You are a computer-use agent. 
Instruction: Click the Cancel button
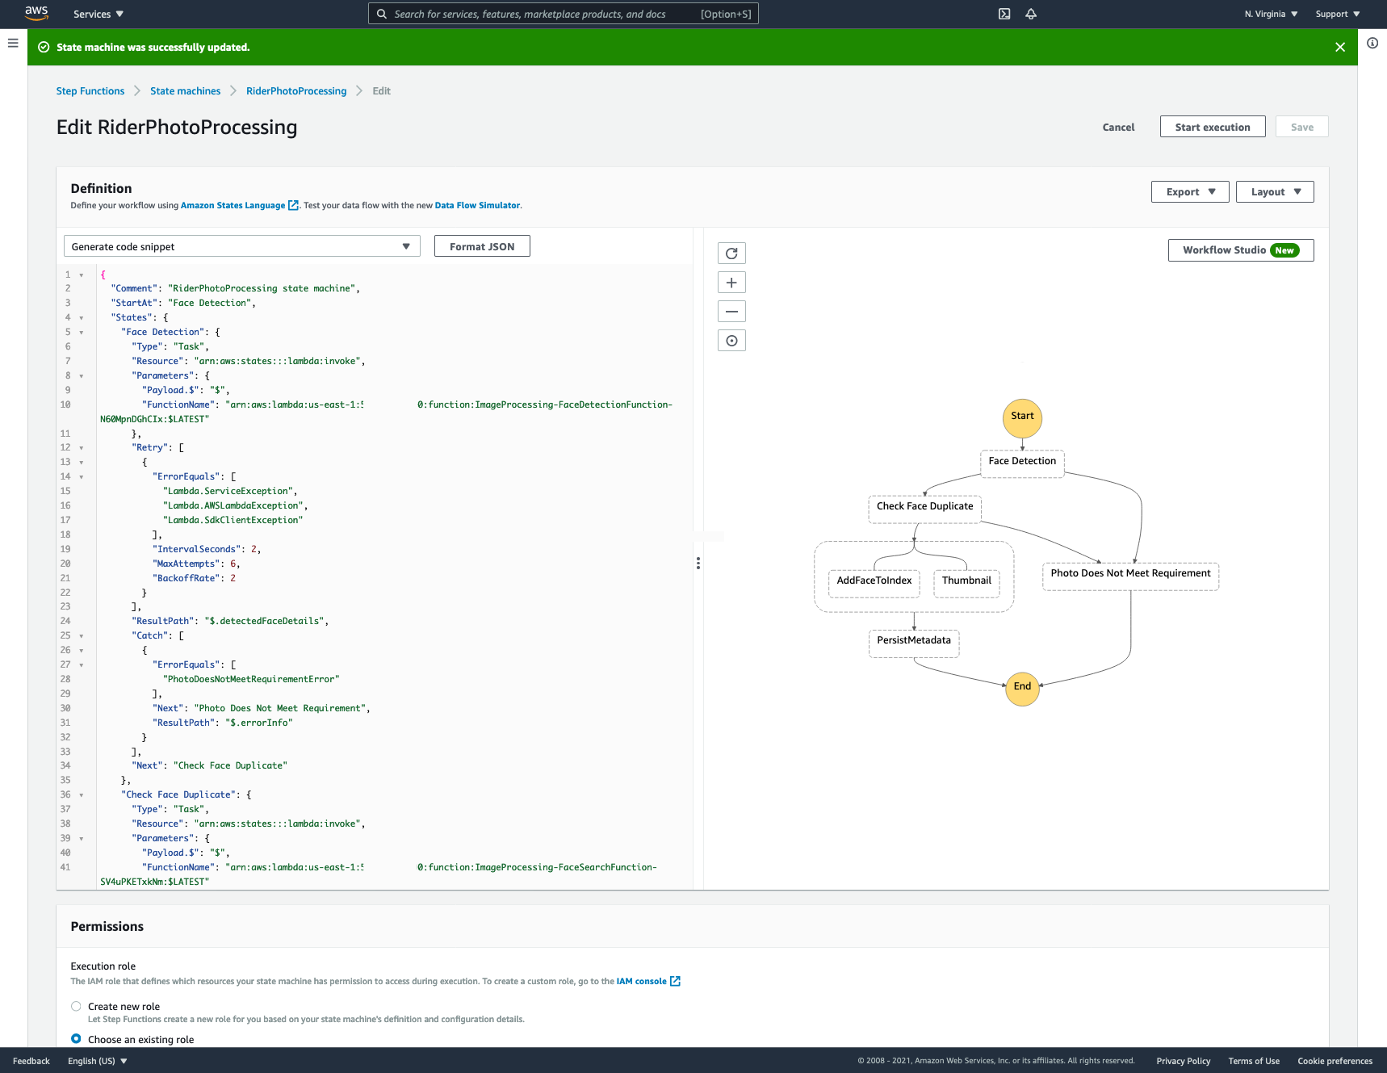[1118, 127]
